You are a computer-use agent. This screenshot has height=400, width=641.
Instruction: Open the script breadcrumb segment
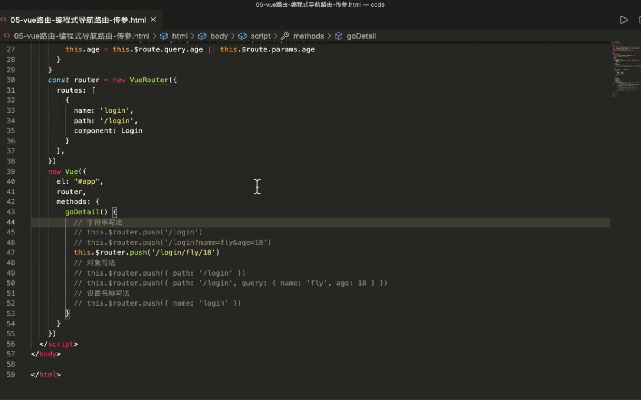point(260,36)
